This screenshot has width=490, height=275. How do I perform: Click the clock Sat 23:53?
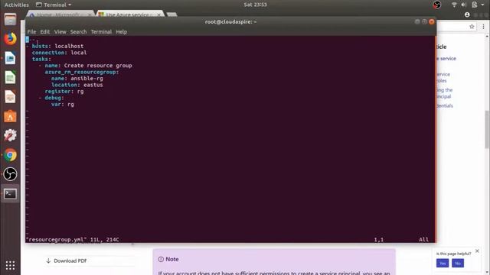pyautogui.click(x=255, y=5)
